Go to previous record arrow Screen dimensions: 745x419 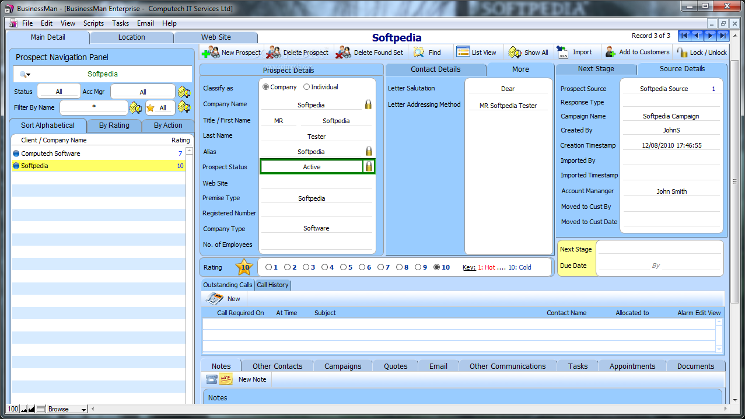pos(697,36)
